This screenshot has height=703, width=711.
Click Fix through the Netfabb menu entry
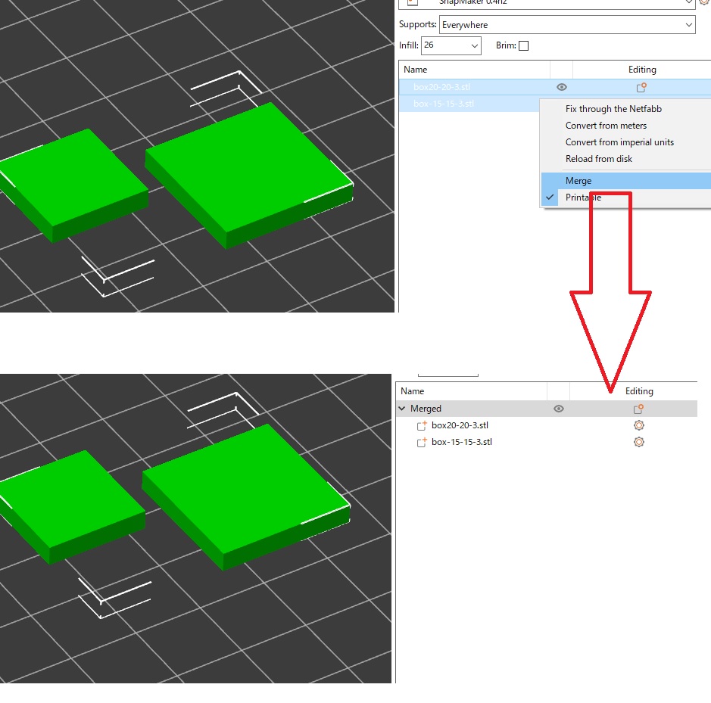click(x=613, y=109)
